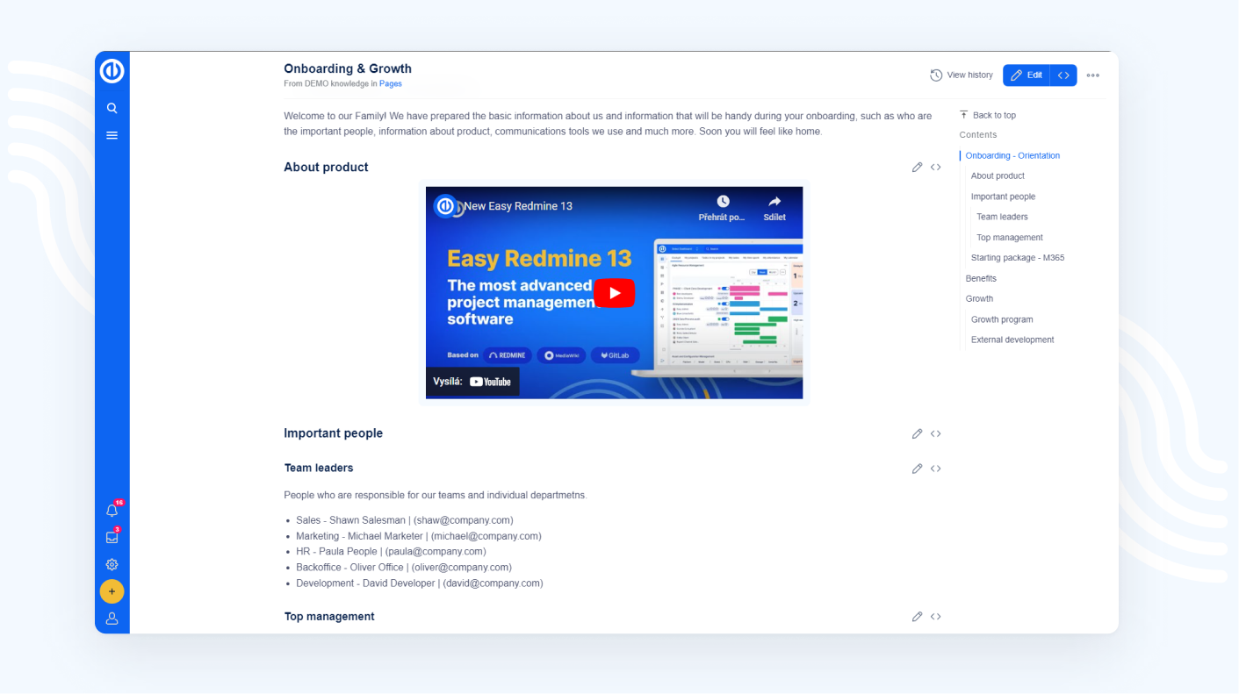This screenshot has height=694, width=1239.
Task: Play the Easy Redmine 13 video
Action: [614, 293]
